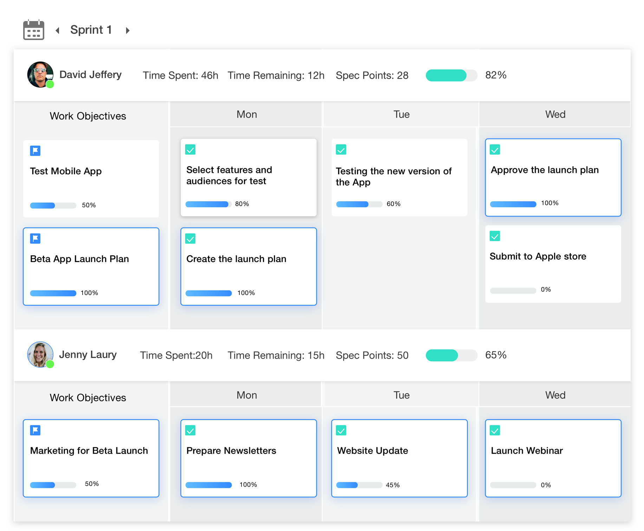The height and width of the screenshot is (531, 644).
Task: Toggle checkbox on Select features and audiences
Action: tap(190, 150)
